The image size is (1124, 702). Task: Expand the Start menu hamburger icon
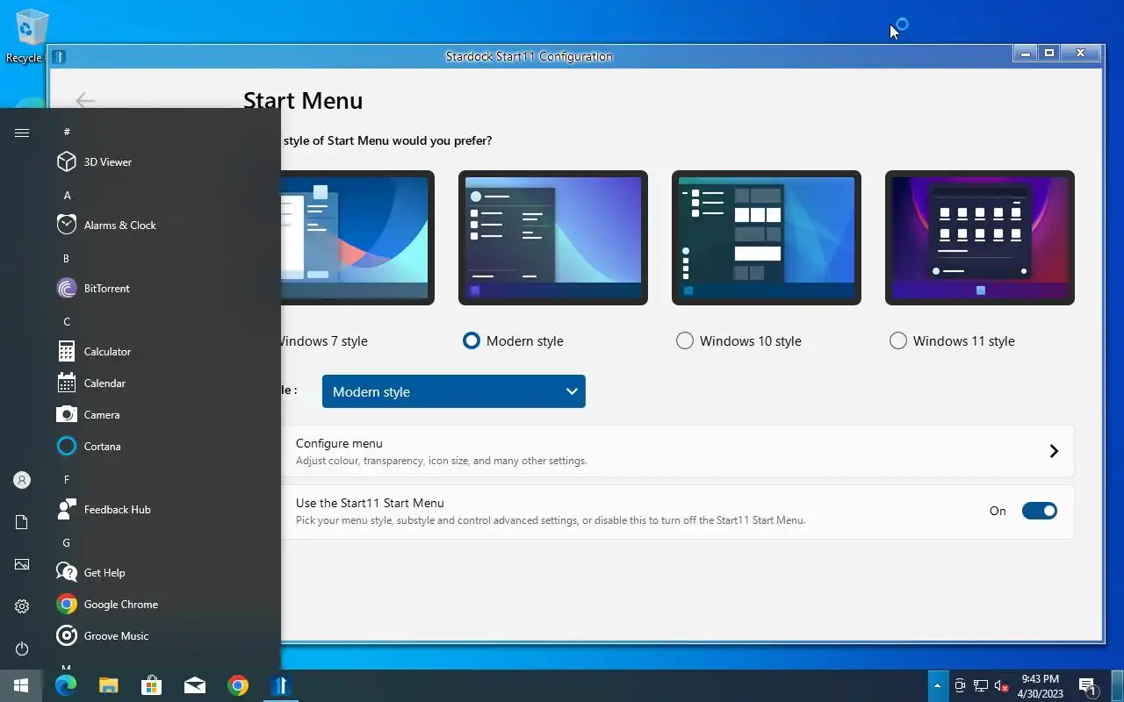22,133
